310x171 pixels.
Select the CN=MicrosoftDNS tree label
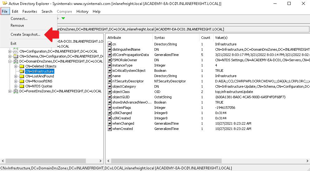pos(39,81)
